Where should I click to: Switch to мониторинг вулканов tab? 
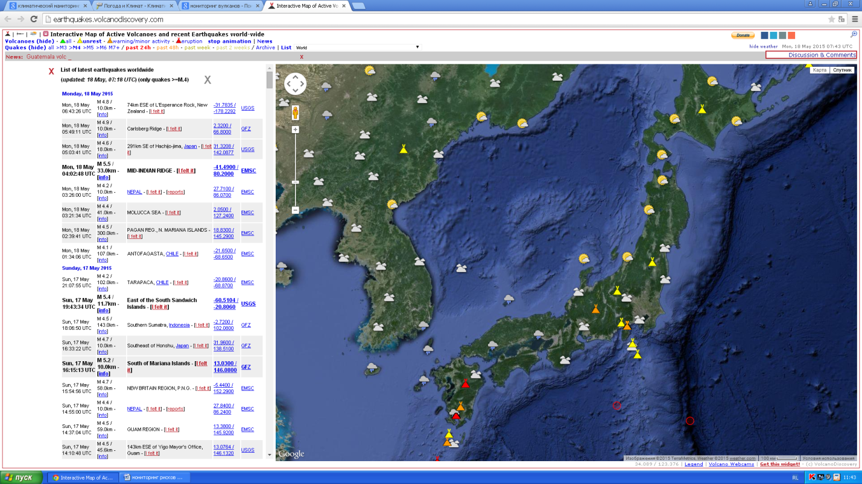coord(220,5)
